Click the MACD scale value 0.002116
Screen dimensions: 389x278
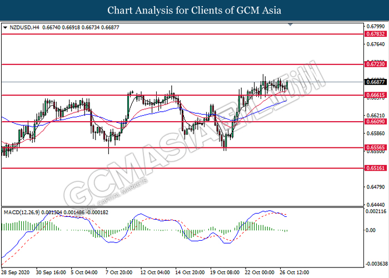376,211
